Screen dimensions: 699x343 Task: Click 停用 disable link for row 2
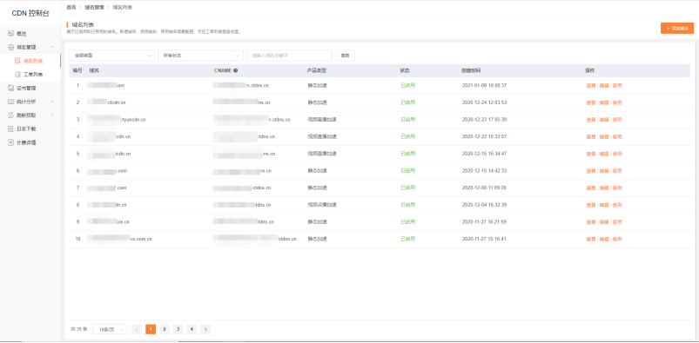tap(617, 102)
